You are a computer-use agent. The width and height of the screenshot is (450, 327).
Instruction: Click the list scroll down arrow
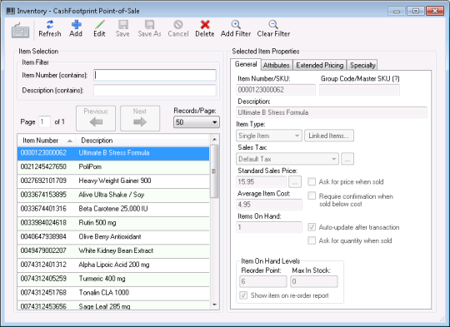pos(214,305)
